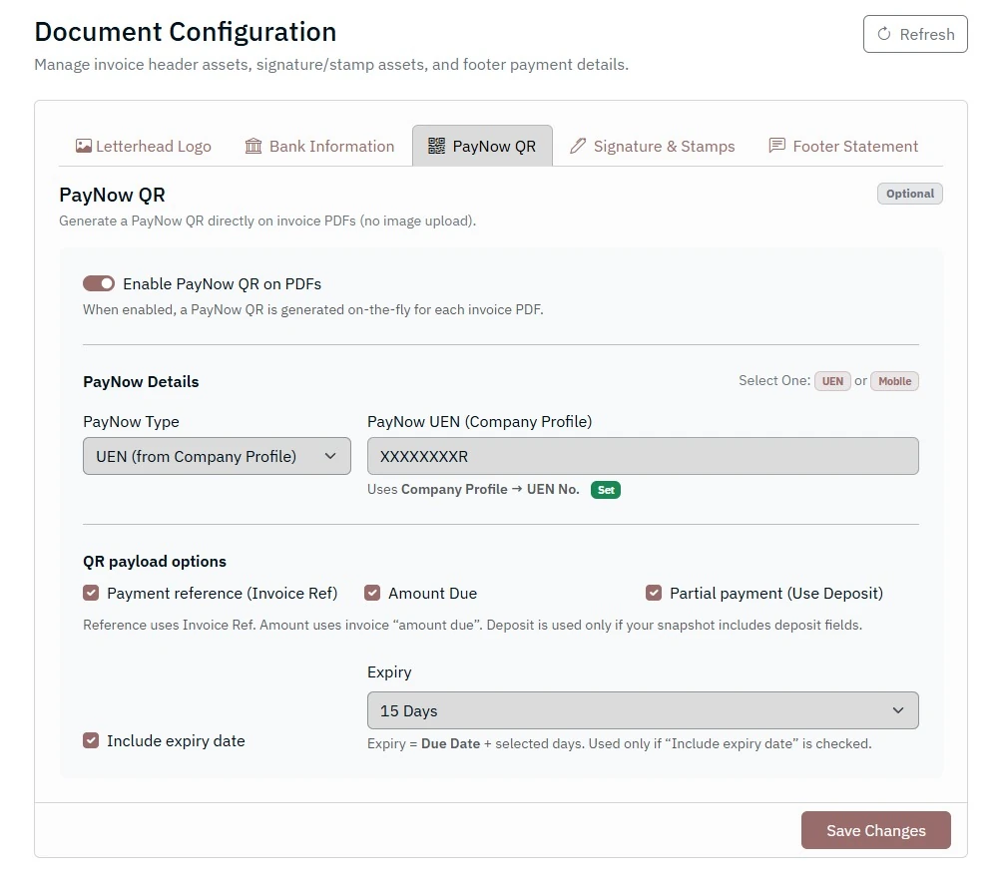This screenshot has height=884, width=1002.
Task: Open the PayNow Type dropdown
Action: [x=217, y=456]
